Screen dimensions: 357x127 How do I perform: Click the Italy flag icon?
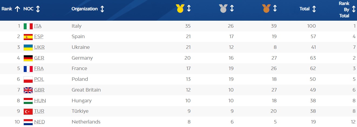pos(28,26)
